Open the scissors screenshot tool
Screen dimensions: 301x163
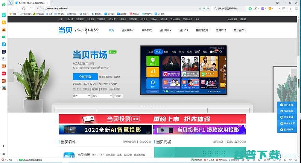coord(256,9)
